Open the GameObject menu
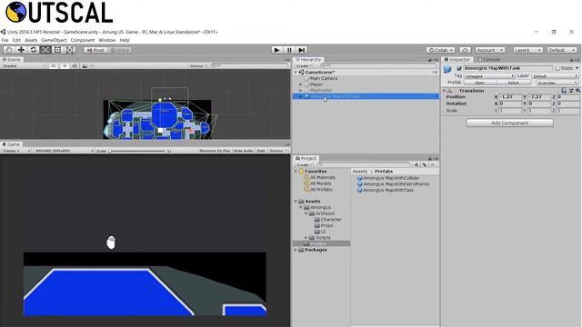This screenshot has width=582, height=327. click(54, 40)
